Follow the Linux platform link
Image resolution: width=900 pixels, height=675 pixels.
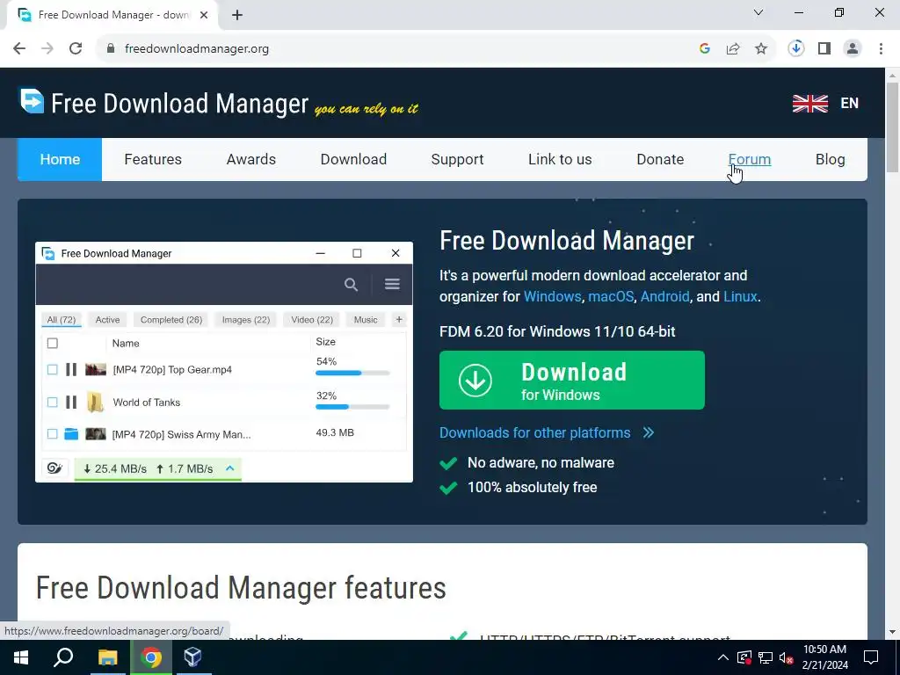pyautogui.click(x=740, y=297)
